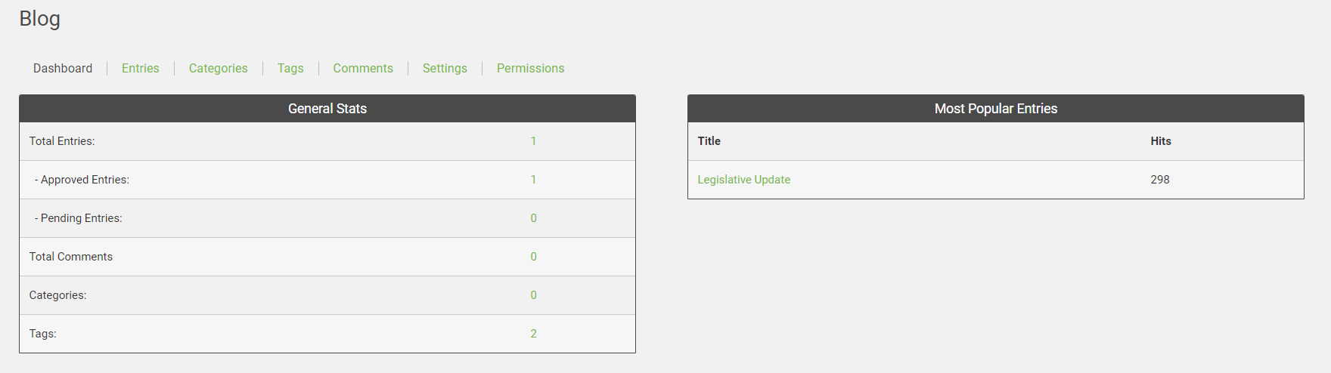Click the Approved Entries count value
Image resolution: width=1331 pixels, height=373 pixels.
[533, 180]
